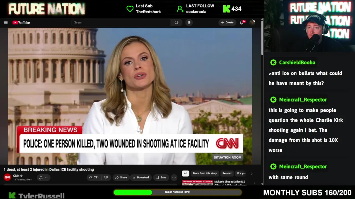This screenshot has width=355, height=199.
Task: Like the video with 791 likes
Action: tap(93, 177)
